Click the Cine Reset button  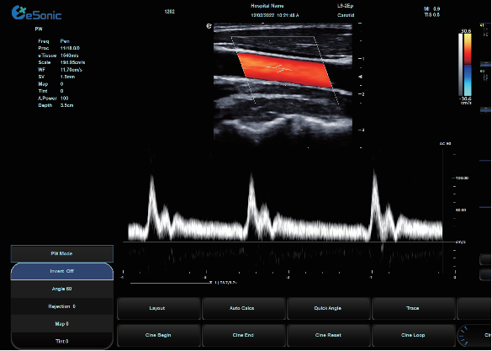pyautogui.click(x=328, y=335)
